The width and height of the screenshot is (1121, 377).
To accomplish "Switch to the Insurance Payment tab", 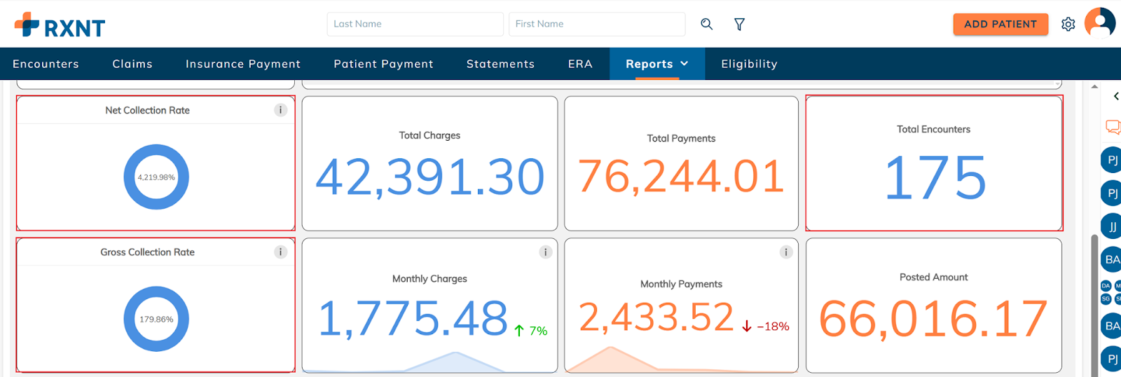I will click(x=242, y=64).
